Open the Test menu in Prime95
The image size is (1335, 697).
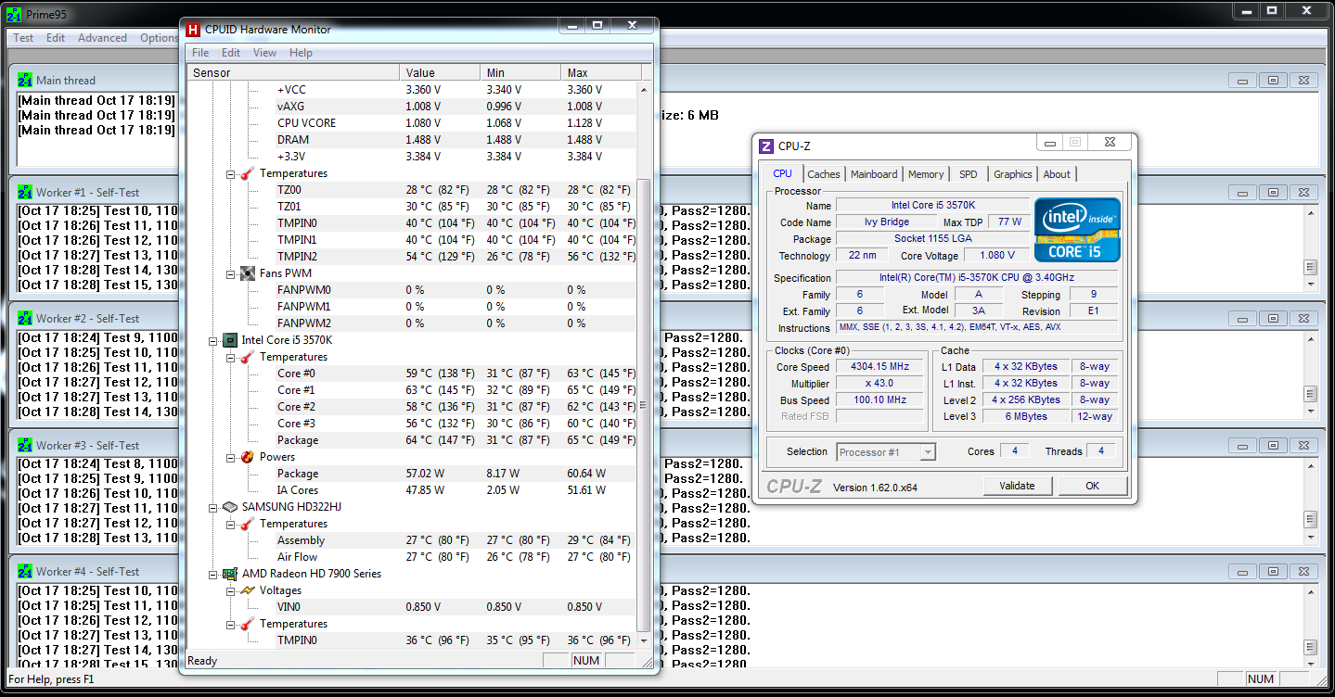[x=23, y=38]
